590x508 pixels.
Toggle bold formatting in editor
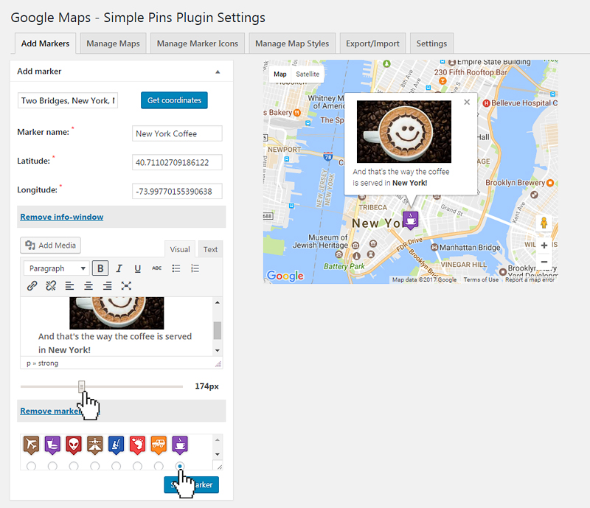100,268
